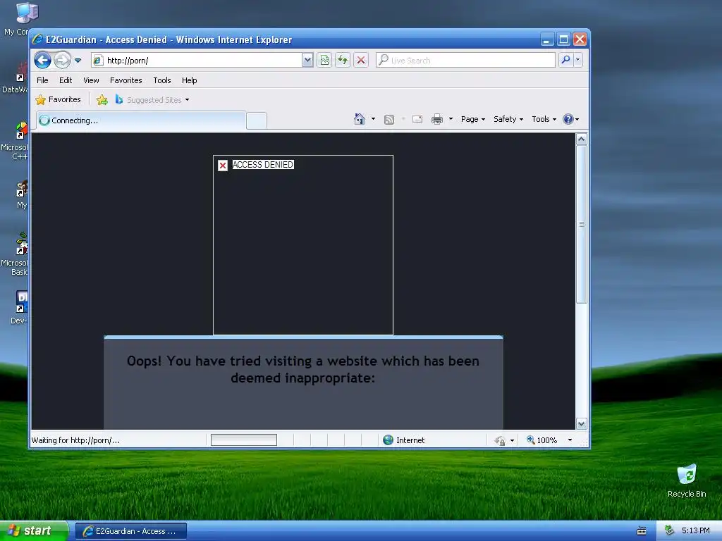The image size is (722, 541).
Task: Click the ACCESS DENIED image alt text
Action: click(263, 165)
